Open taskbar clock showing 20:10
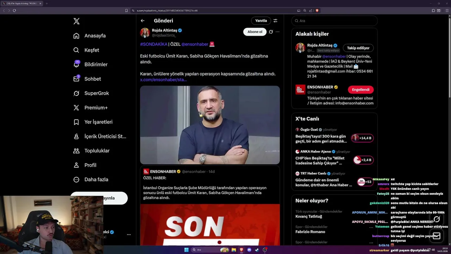The height and width of the screenshot is (254, 451). 442,250
